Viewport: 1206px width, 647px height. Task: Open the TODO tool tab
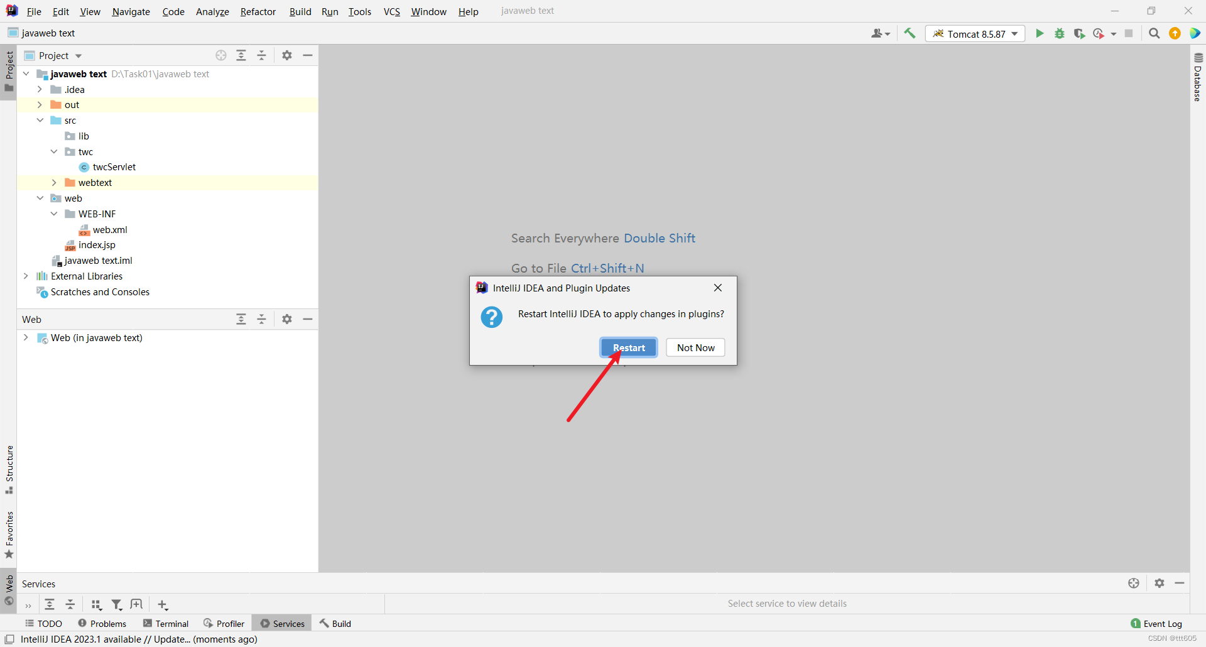click(x=43, y=623)
